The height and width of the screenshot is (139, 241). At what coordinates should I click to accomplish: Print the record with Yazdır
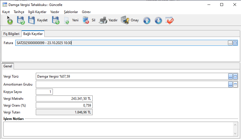(x=108, y=20)
